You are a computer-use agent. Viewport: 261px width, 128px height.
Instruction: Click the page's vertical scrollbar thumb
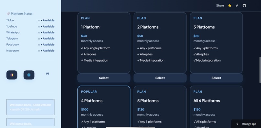pos(260,70)
